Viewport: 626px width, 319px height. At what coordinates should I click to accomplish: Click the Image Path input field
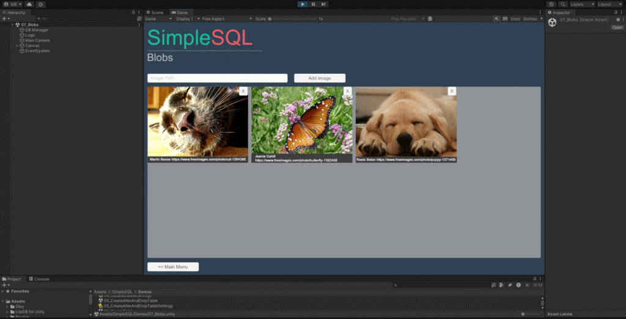click(x=217, y=78)
